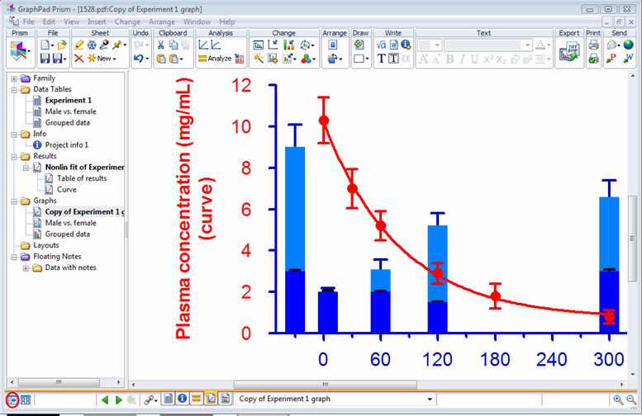Click the green next sheet arrow
642x416 pixels.
[118, 399]
